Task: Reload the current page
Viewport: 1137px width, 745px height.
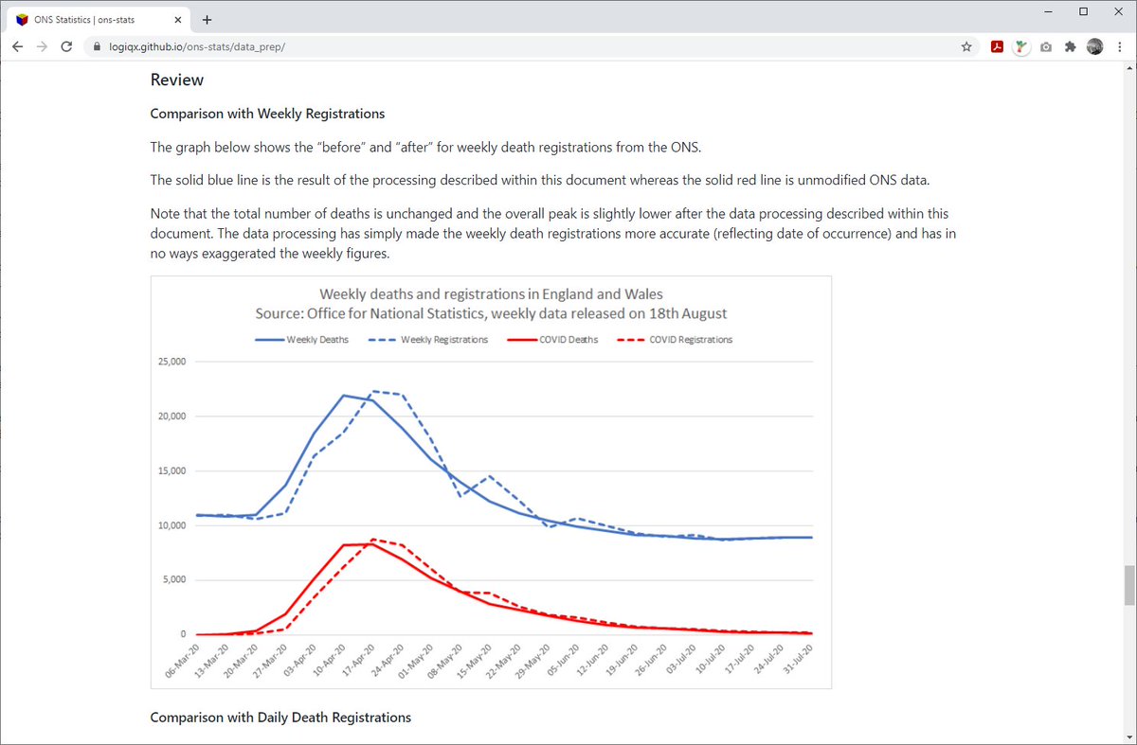Action: click(x=65, y=45)
